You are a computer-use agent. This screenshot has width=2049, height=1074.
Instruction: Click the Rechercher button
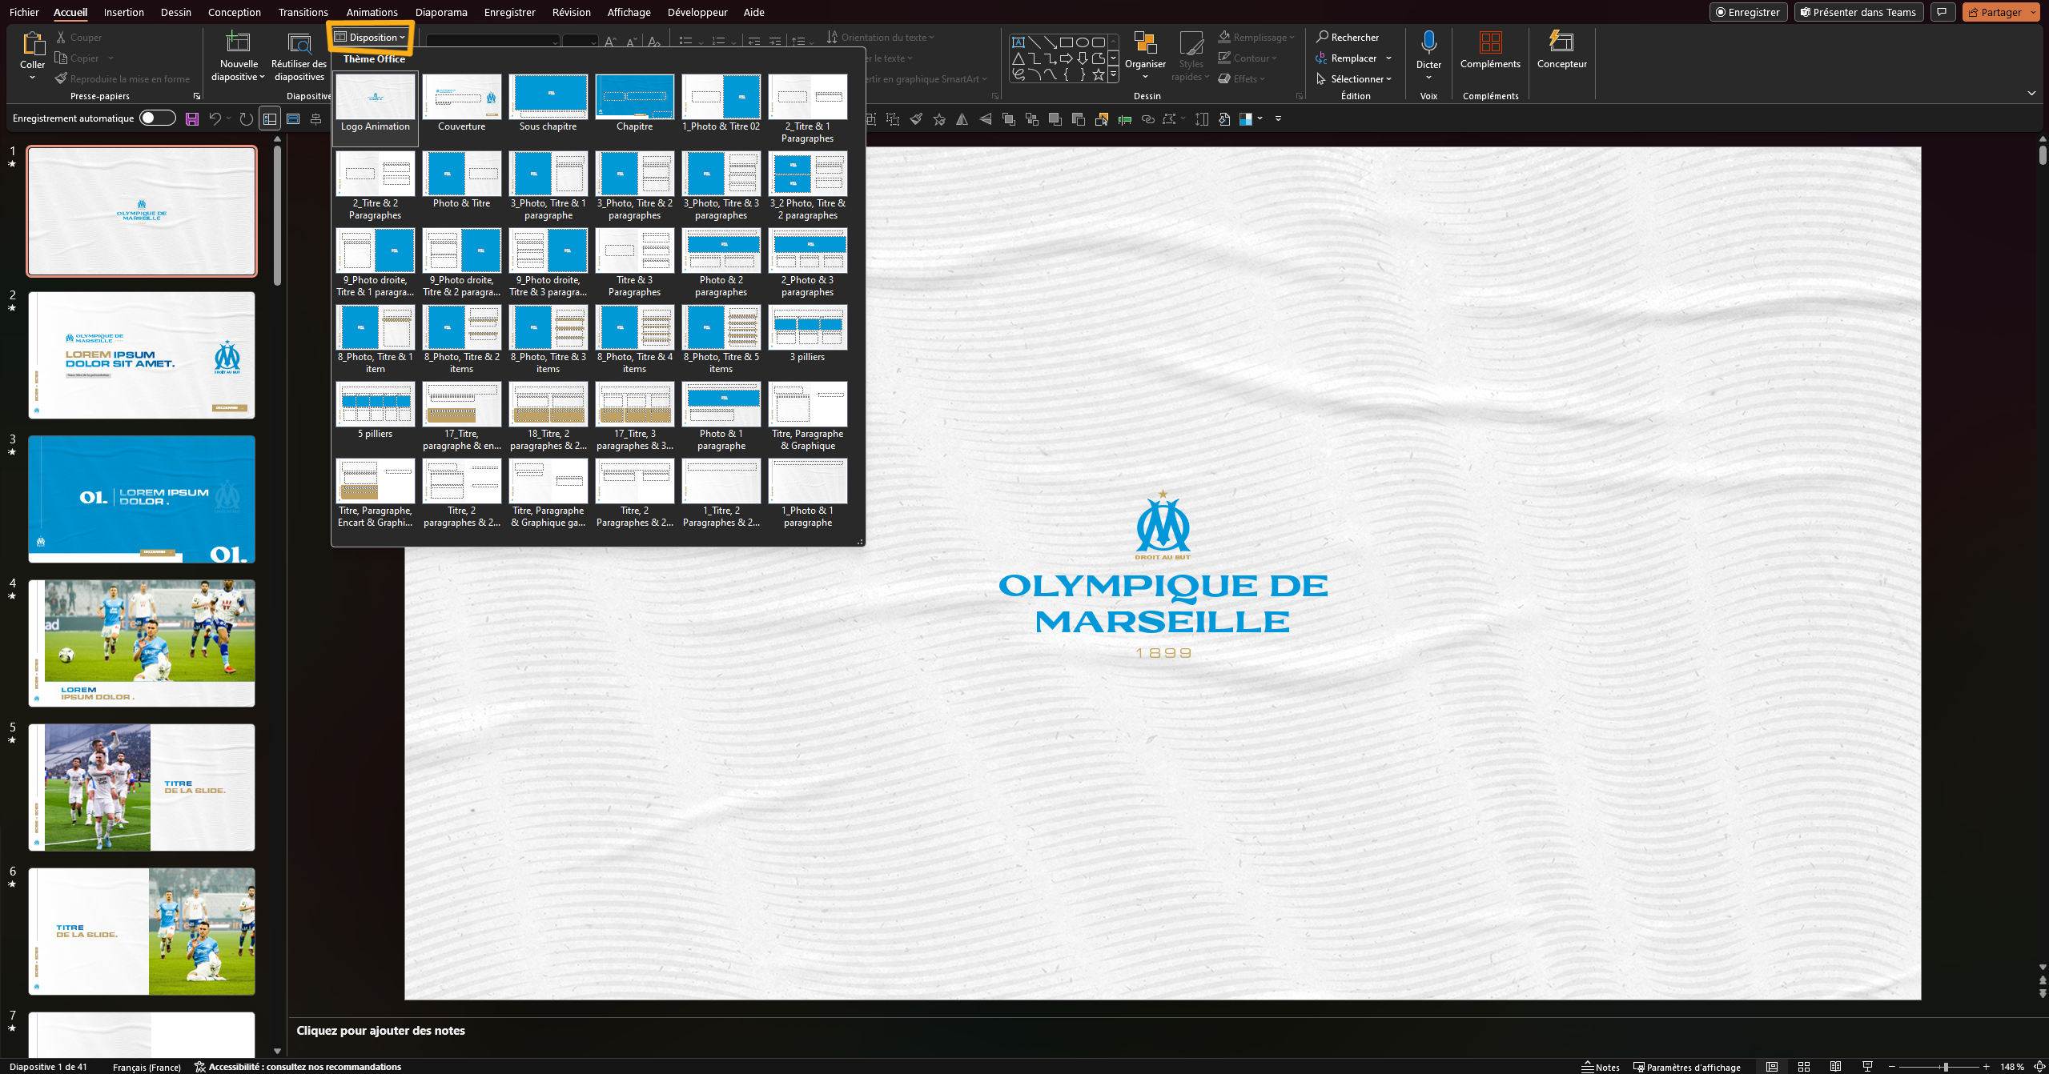(1348, 37)
